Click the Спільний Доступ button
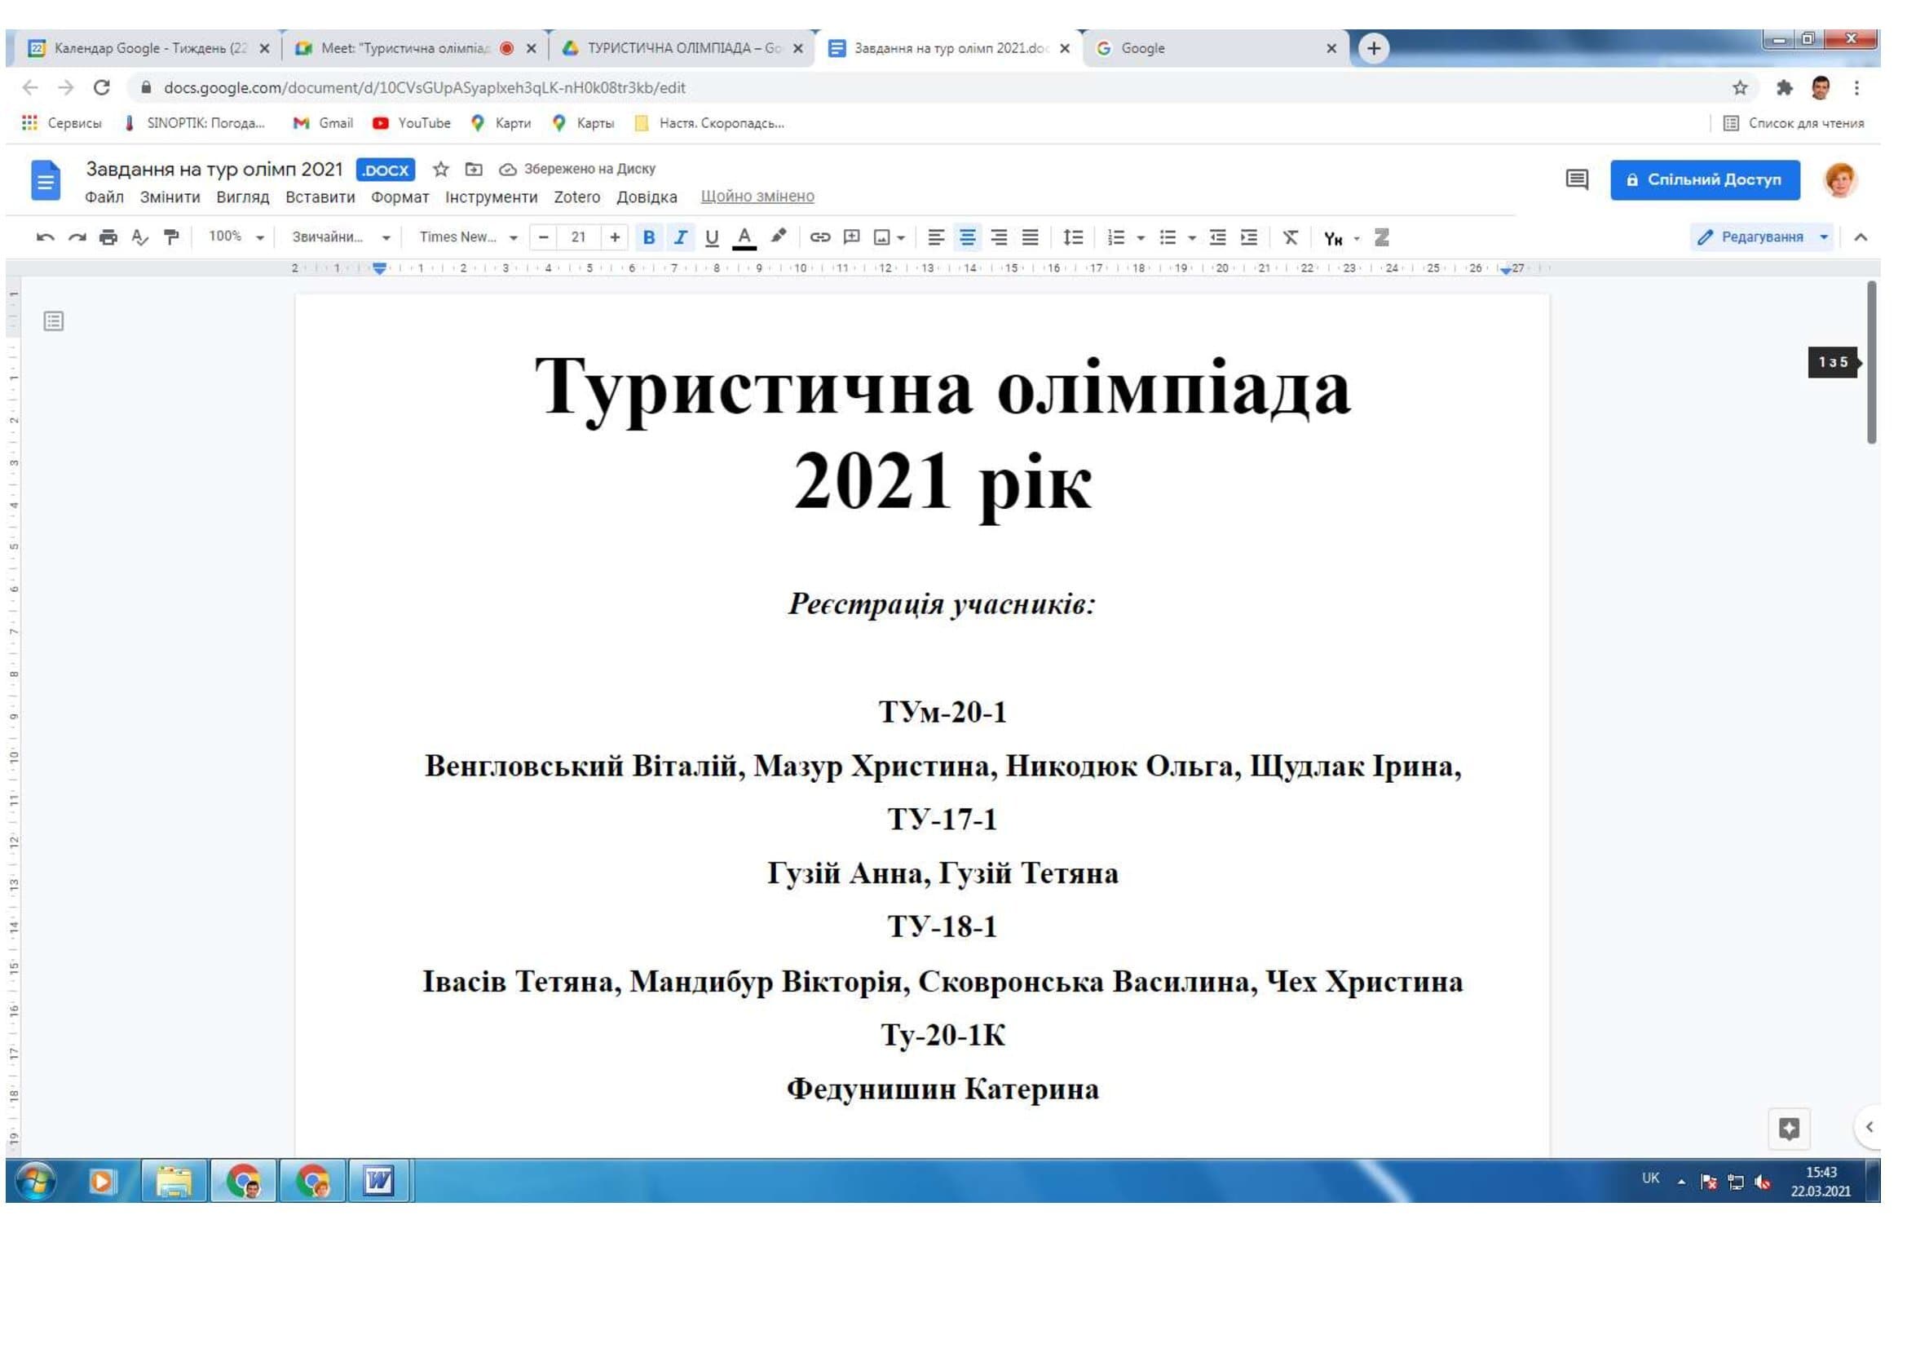This screenshot has width=1907, height=1348. click(x=1704, y=179)
